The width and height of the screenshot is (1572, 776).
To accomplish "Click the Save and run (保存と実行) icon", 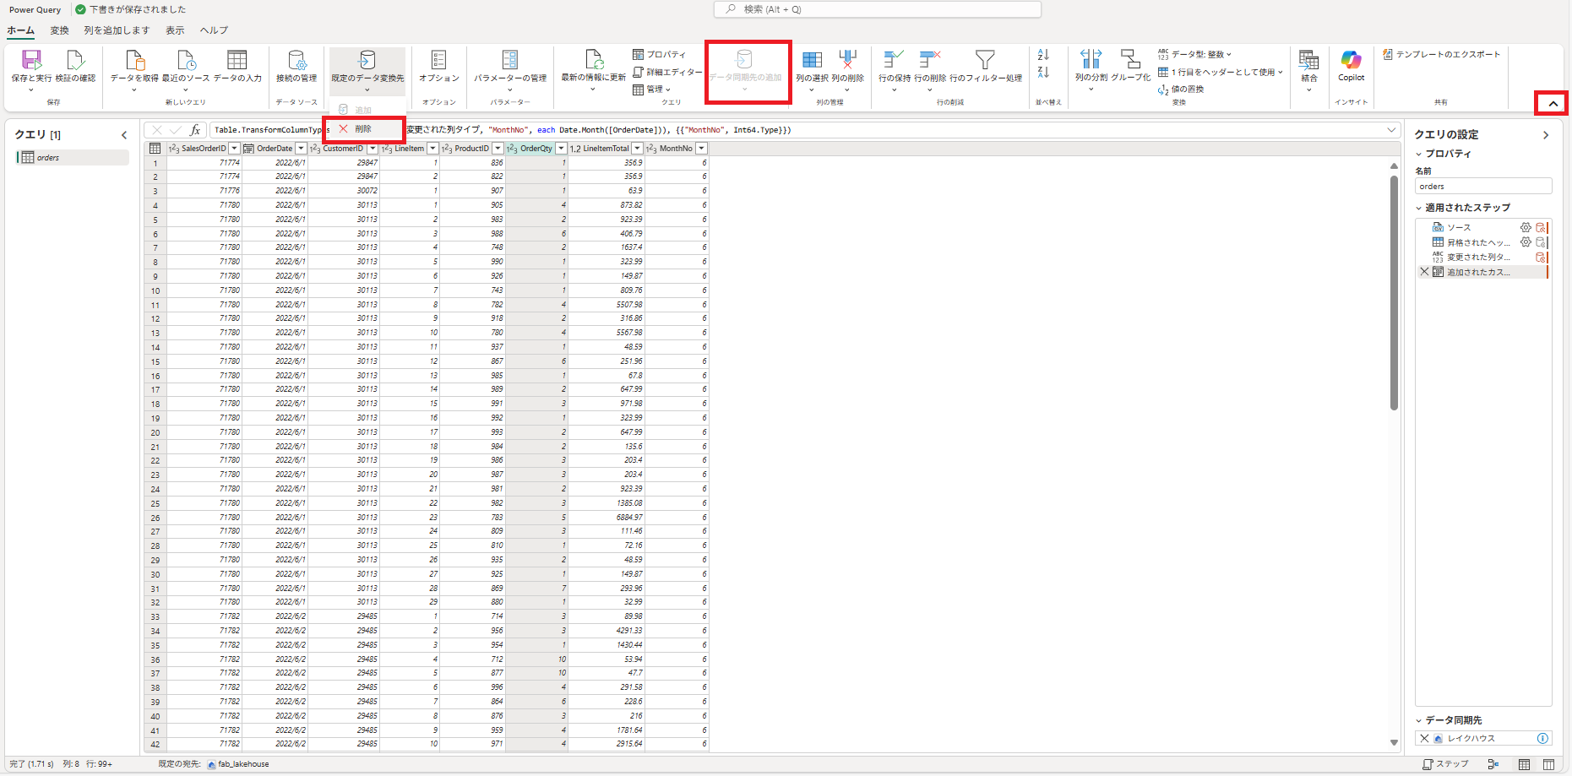I will pos(31,61).
